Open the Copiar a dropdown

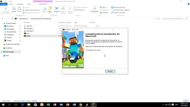click(50, 10)
